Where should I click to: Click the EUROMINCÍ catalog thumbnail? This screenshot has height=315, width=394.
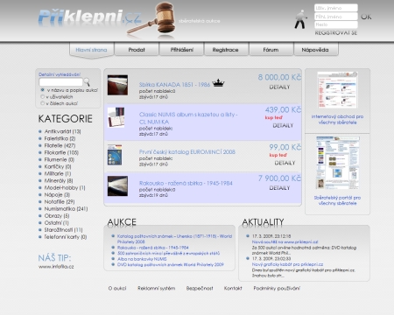coord(115,155)
